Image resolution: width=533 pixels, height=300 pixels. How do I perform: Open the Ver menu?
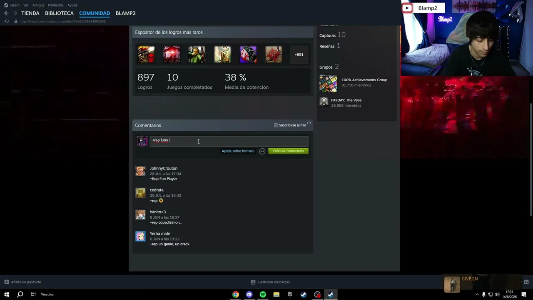26,5
